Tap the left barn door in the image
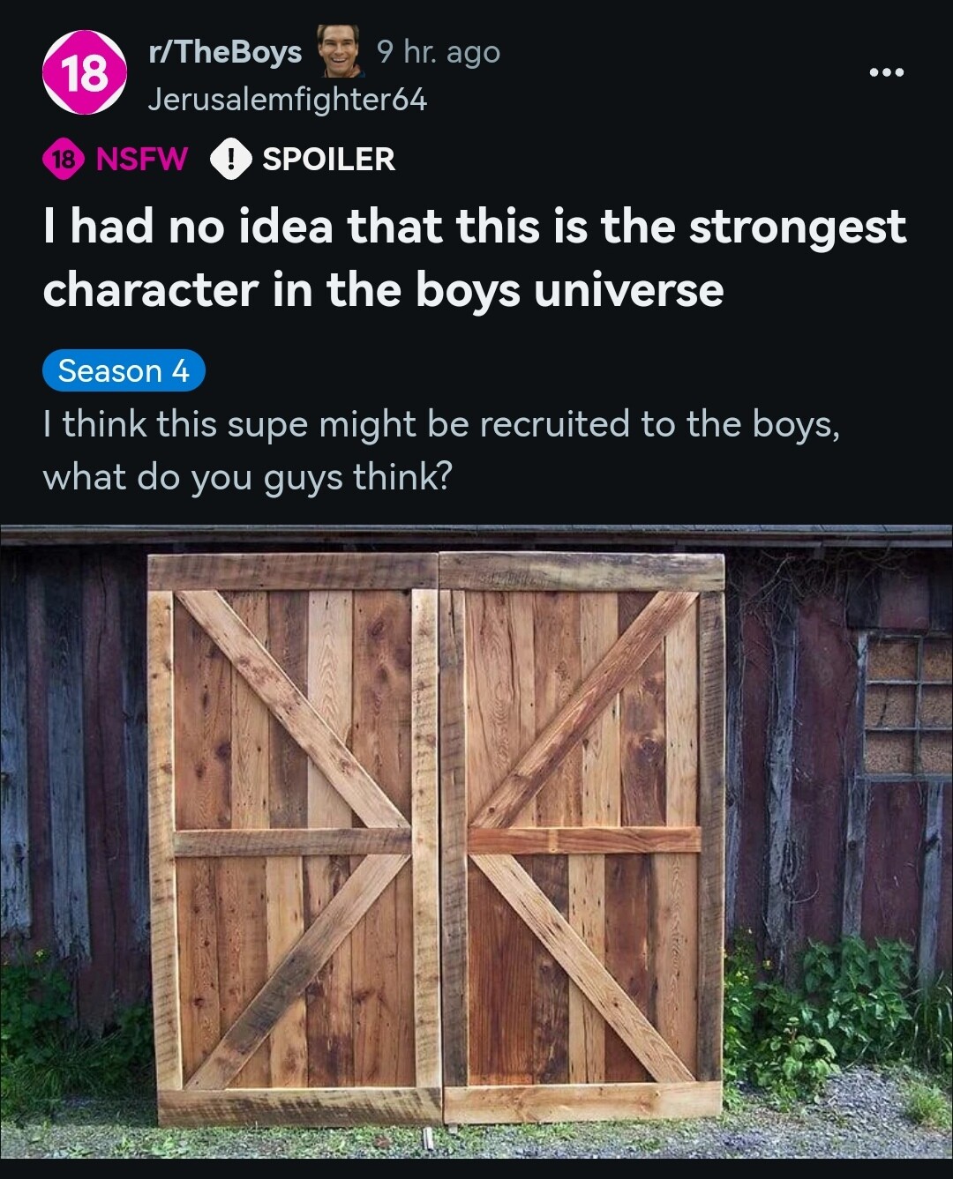 click(x=294, y=838)
